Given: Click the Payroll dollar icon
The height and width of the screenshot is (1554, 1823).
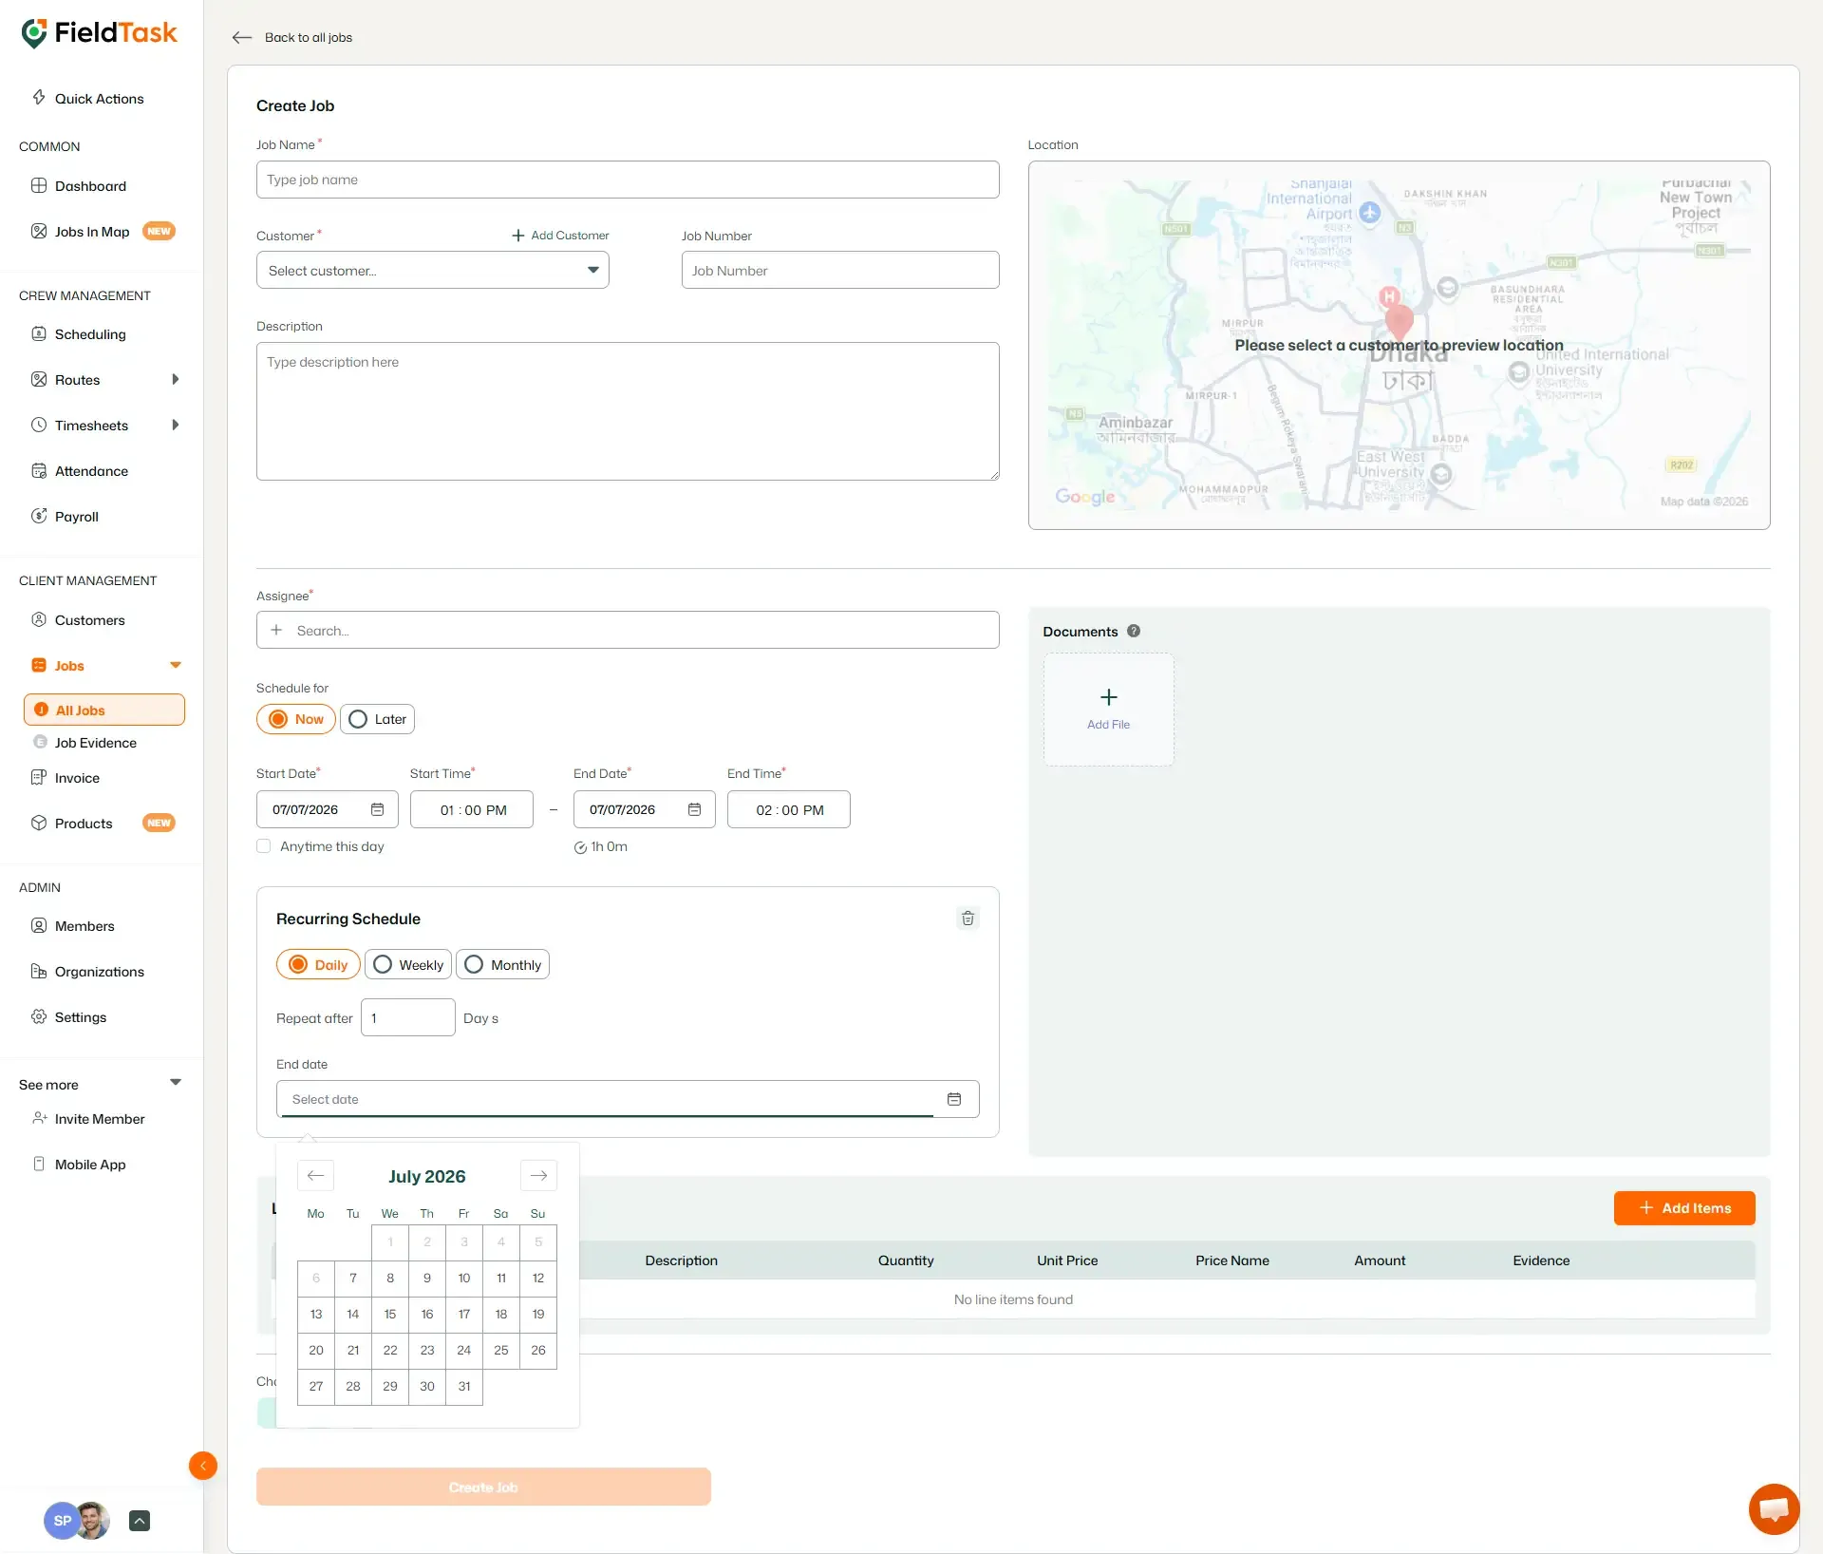Looking at the screenshot, I should coord(39,516).
